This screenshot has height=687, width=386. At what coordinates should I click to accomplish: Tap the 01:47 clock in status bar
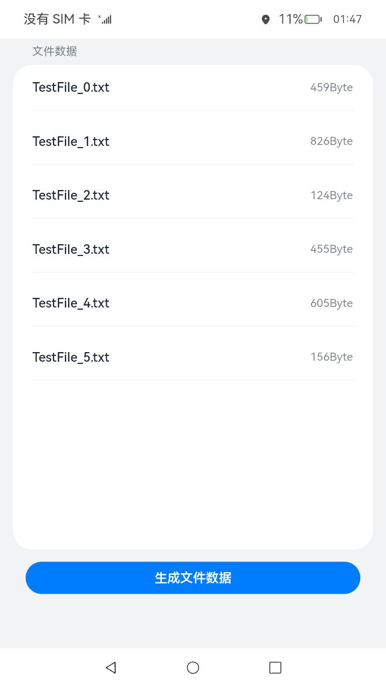347,19
